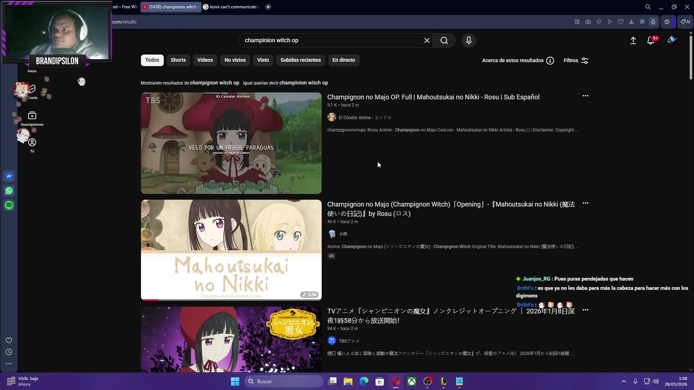The width and height of the screenshot is (694, 390).
Task: Open the YouTube account avatar menu
Action: coord(672,40)
